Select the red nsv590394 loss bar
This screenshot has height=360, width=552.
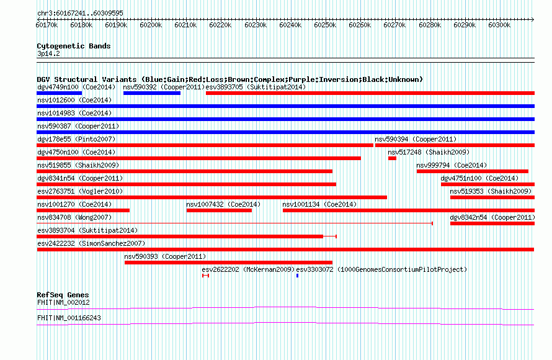[x=455, y=145]
